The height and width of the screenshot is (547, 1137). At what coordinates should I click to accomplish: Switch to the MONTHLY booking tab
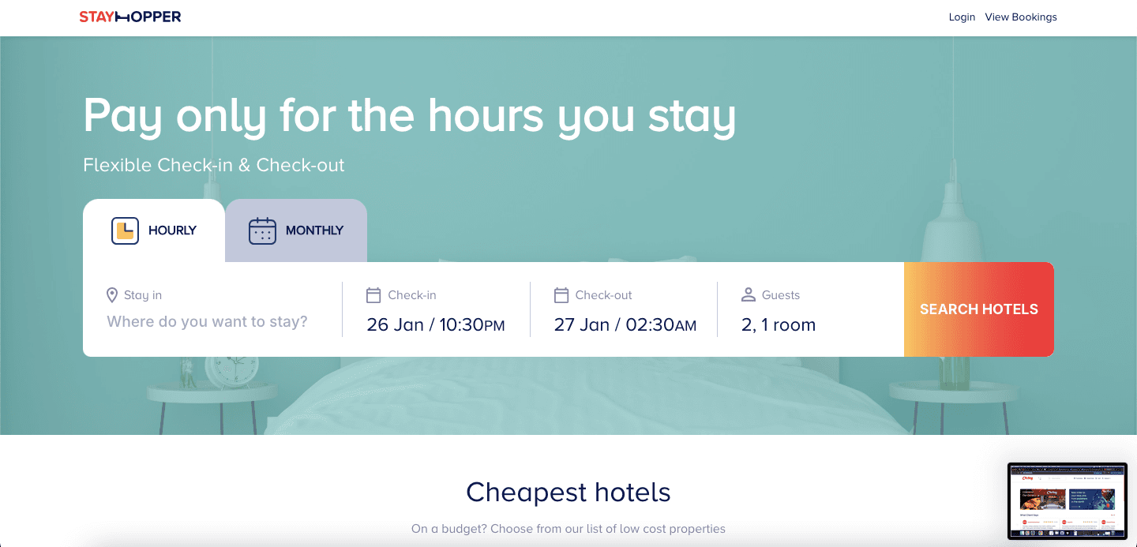coord(296,230)
